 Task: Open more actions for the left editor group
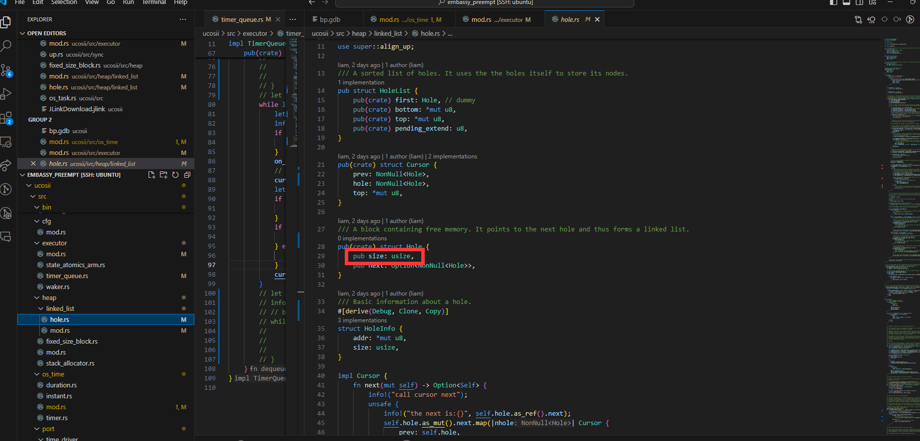click(293, 19)
